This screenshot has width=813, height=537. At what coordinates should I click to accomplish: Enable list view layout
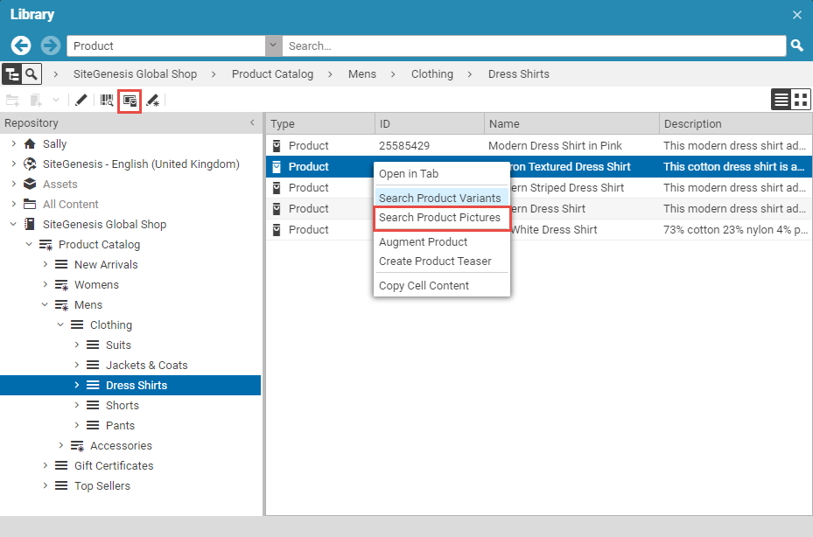(781, 99)
